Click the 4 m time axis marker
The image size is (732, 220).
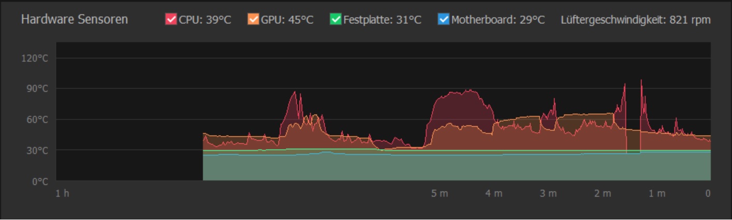tap(494, 194)
